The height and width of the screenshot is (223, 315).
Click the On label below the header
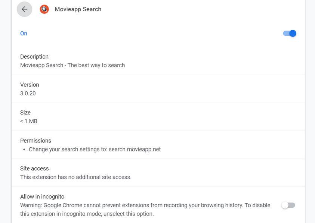coord(24,33)
